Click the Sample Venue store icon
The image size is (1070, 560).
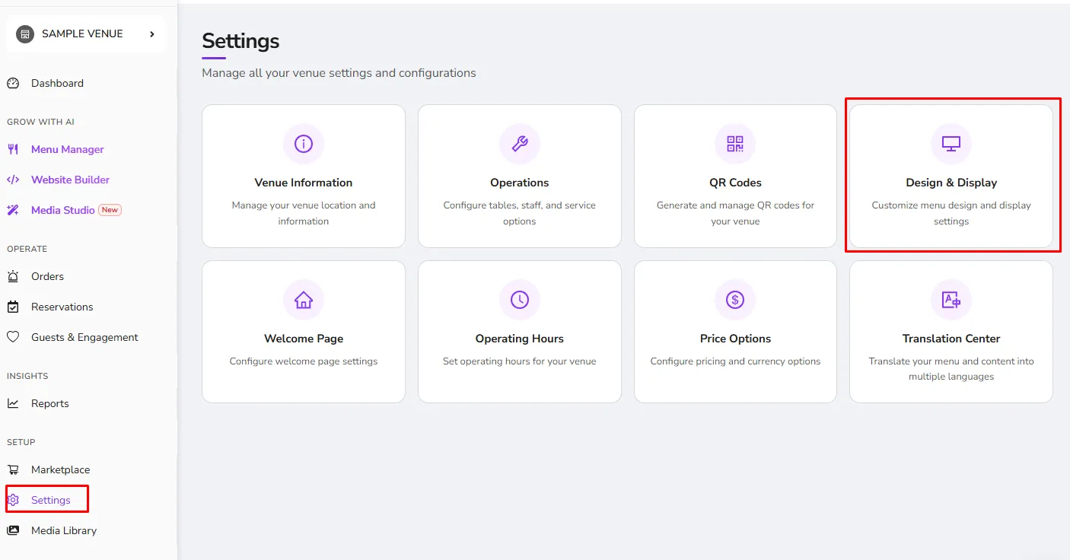tap(25, 34)
